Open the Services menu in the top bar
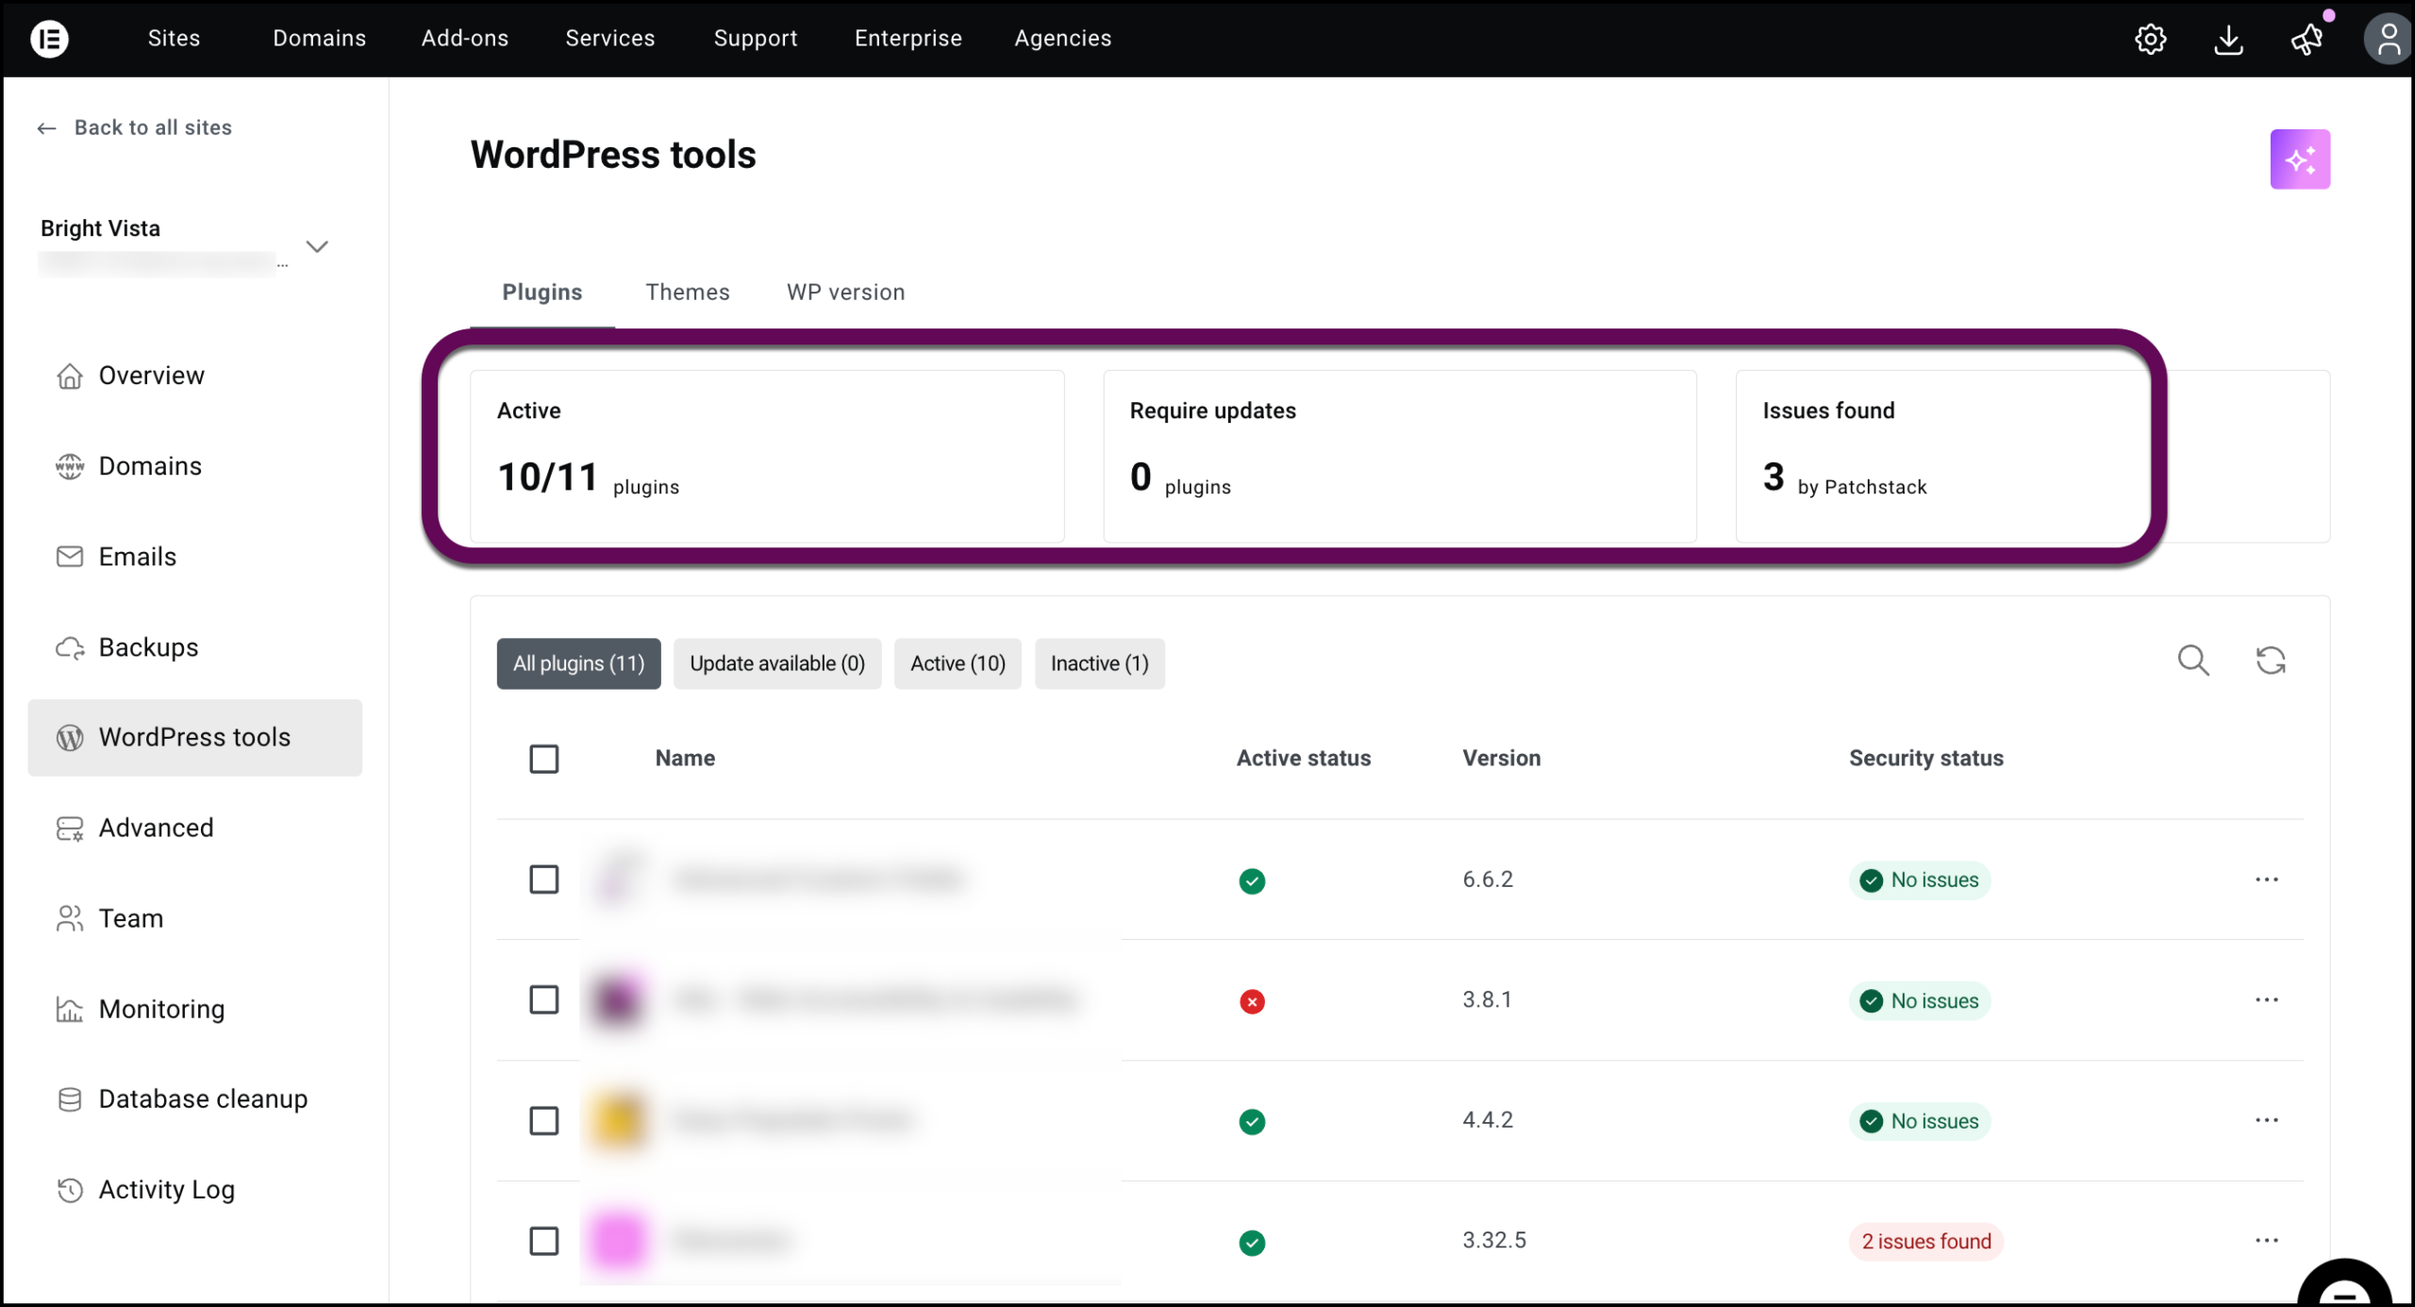Viewport: 2415px width, 1307px height. [x=609, y=39]
